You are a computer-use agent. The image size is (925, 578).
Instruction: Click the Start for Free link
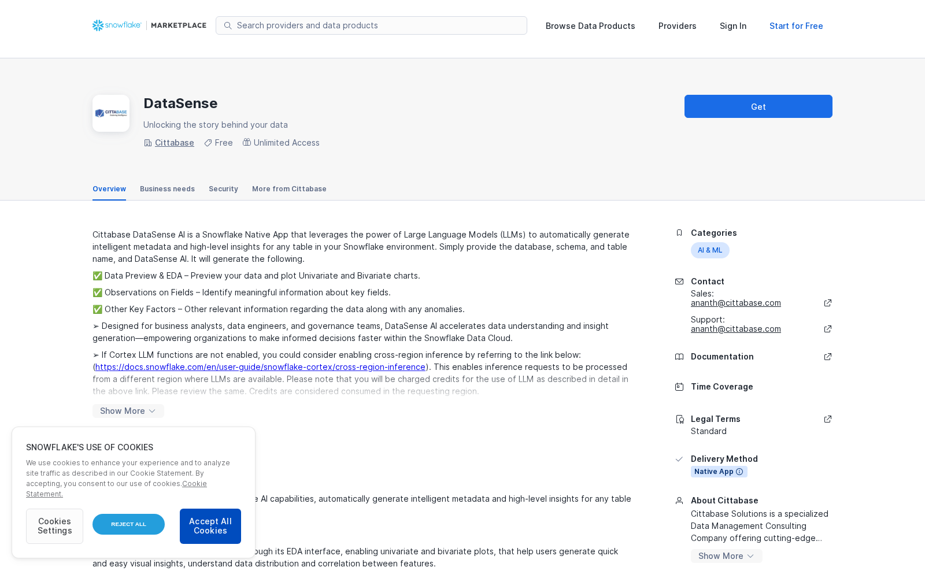point(796,26)
